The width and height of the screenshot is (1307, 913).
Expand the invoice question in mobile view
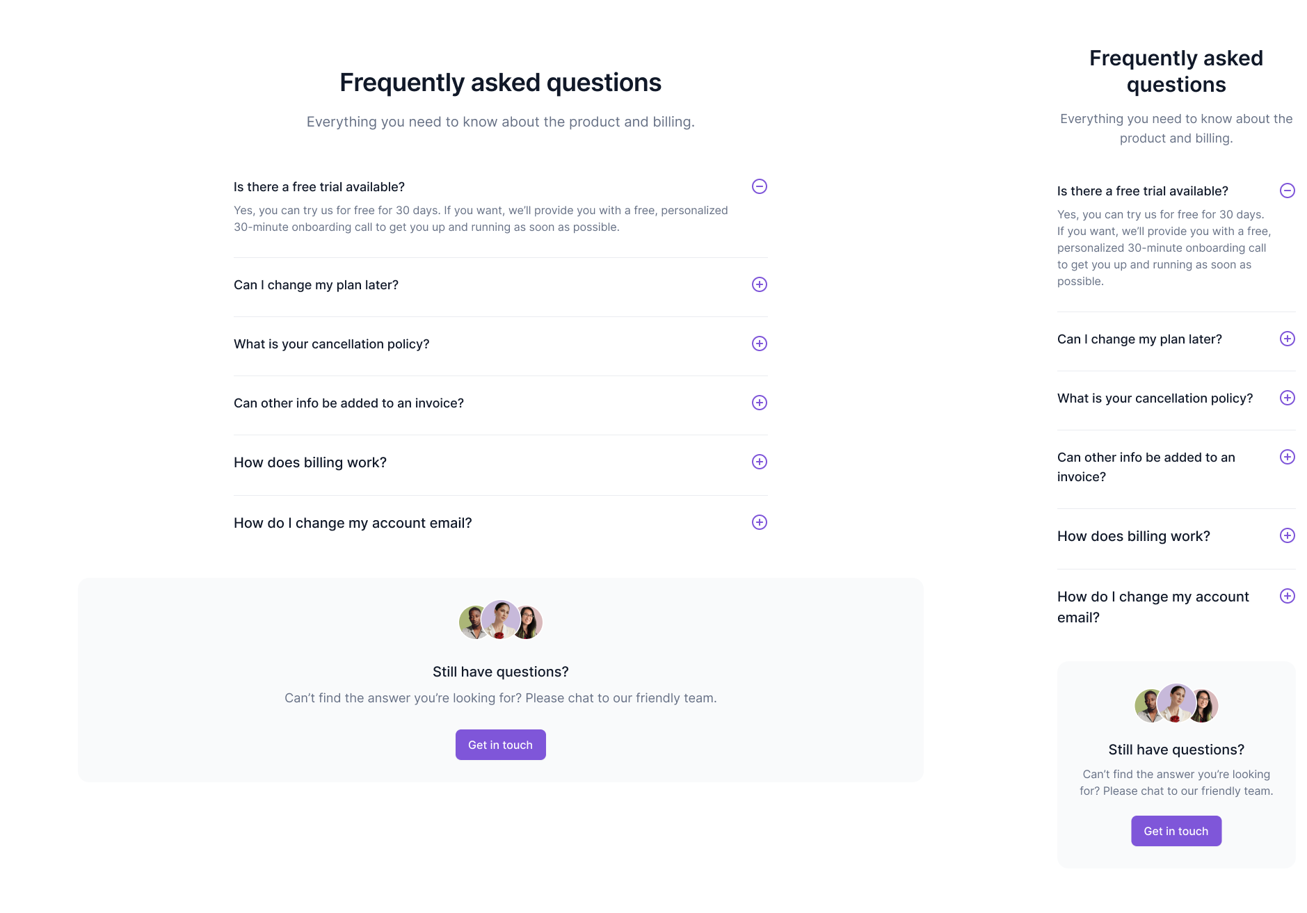(1288, 457)
